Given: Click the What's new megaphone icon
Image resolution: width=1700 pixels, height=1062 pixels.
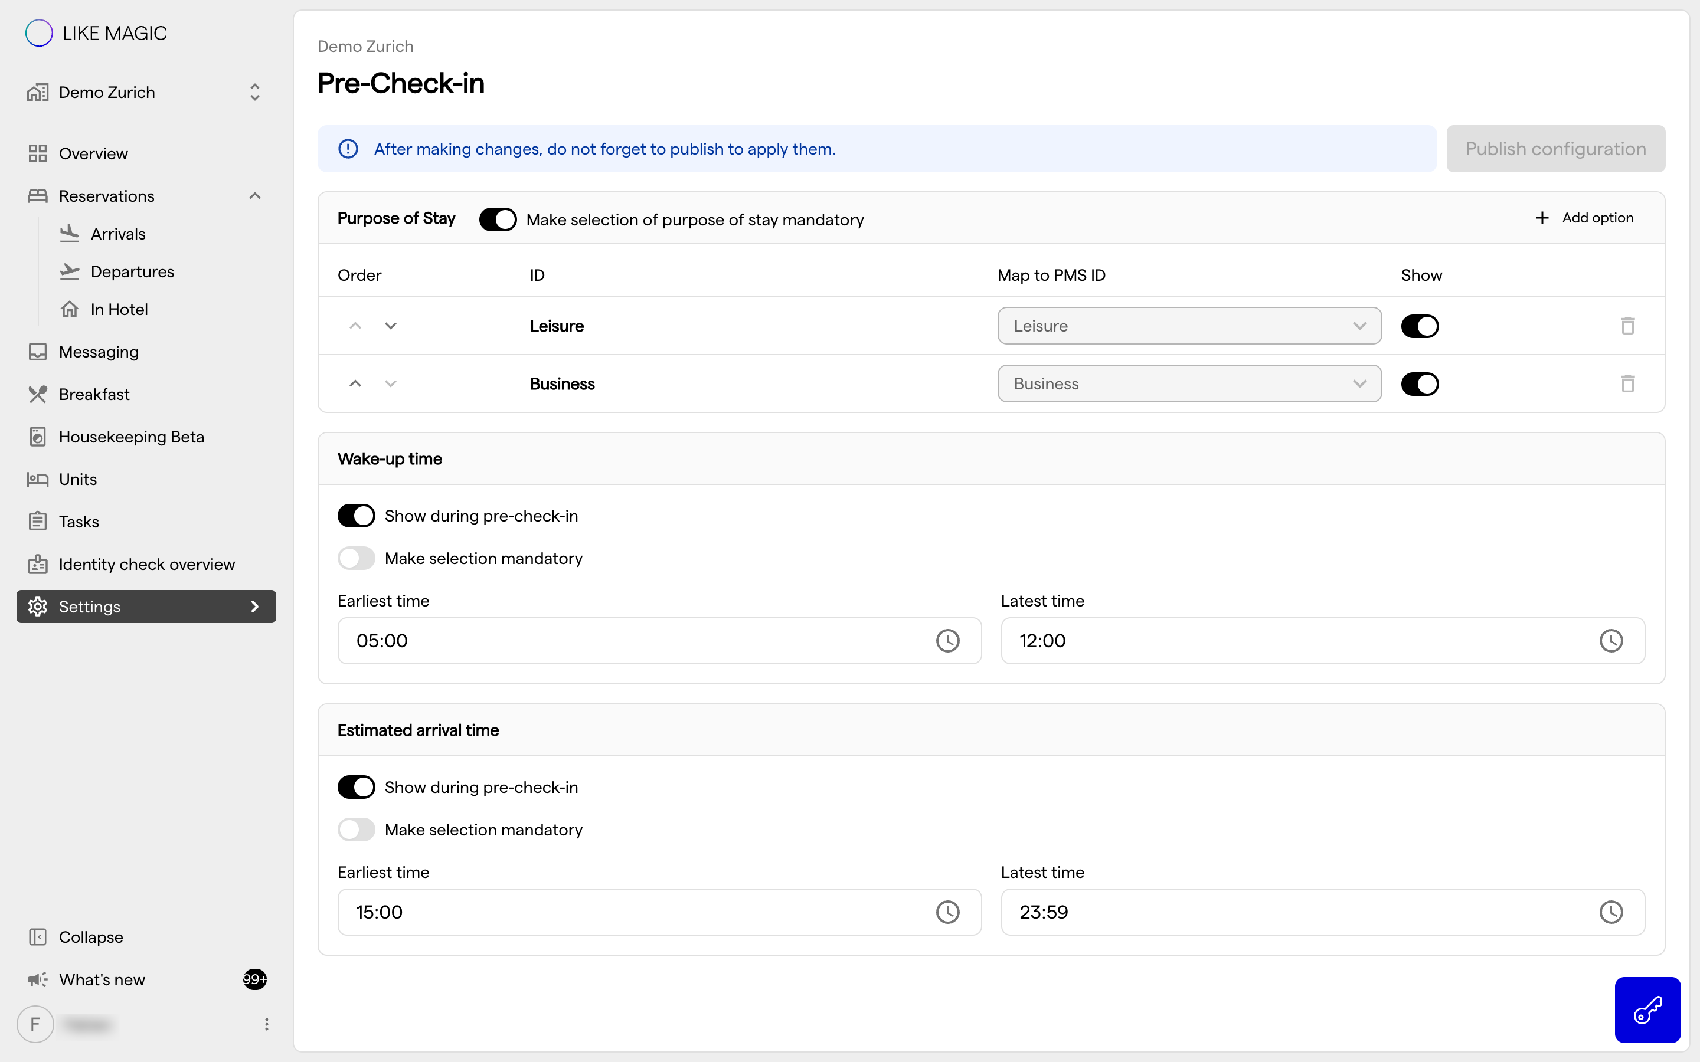Looking at the screenshot, I should (37, 979).
